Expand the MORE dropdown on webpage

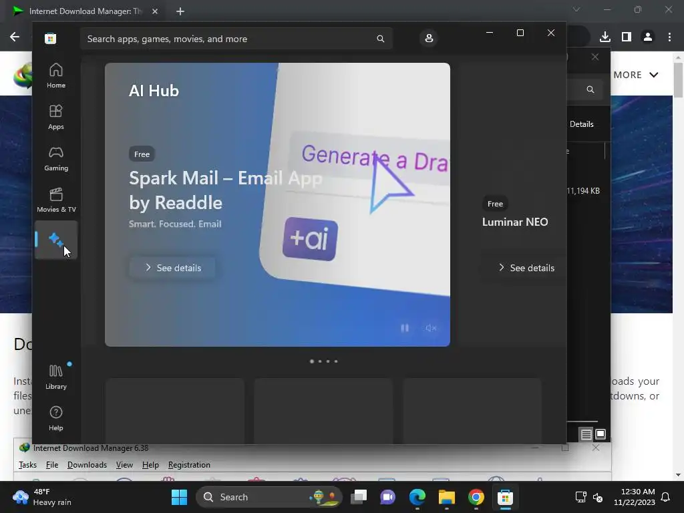coord(636,75)
